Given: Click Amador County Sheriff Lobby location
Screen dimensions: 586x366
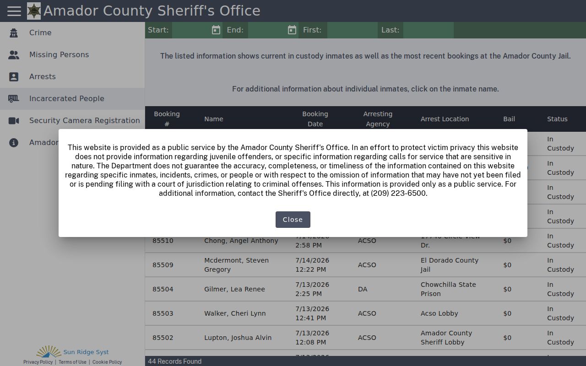Looking at the screenshot, I should [x=446, y=338].
